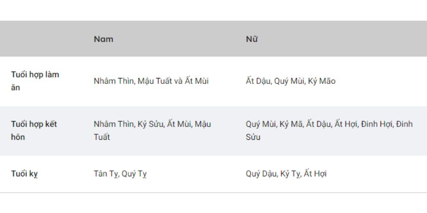This screenshot has width=427, height=213.
Task: Click Quý Mùi in the kết hôn row
Action: 260,124
